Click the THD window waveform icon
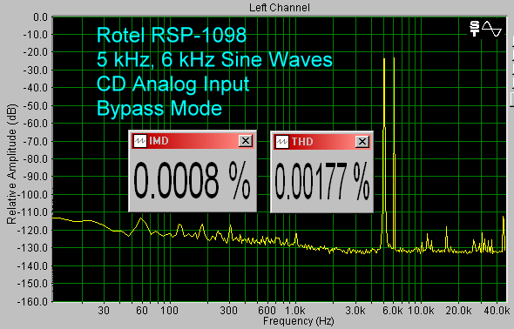The height and width of the screenshot is (329, 514). [x=282, y=142]
